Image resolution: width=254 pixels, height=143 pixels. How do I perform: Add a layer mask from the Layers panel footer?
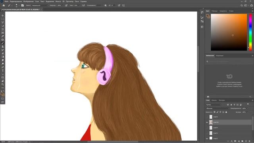coord(235,141)
